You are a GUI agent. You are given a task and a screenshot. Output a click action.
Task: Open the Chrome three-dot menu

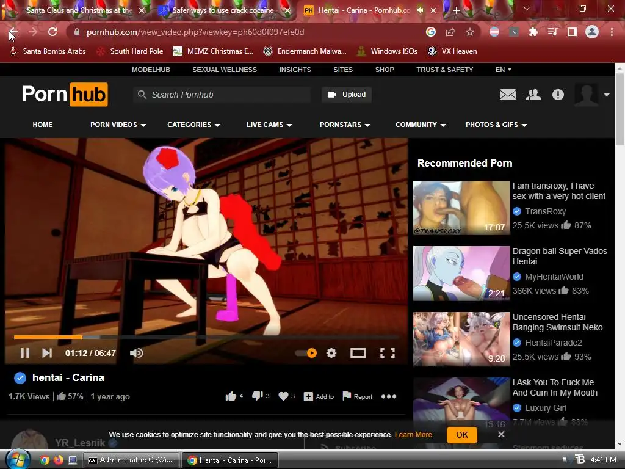[612, 32]
